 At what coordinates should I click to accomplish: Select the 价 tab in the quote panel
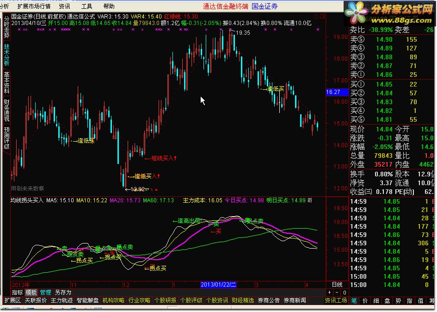pyautogui.click(x=365, y=301)
